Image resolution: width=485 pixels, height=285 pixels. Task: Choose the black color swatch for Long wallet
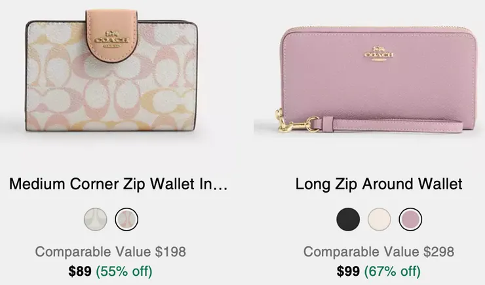pyautogui.click(x=348, y=219)
